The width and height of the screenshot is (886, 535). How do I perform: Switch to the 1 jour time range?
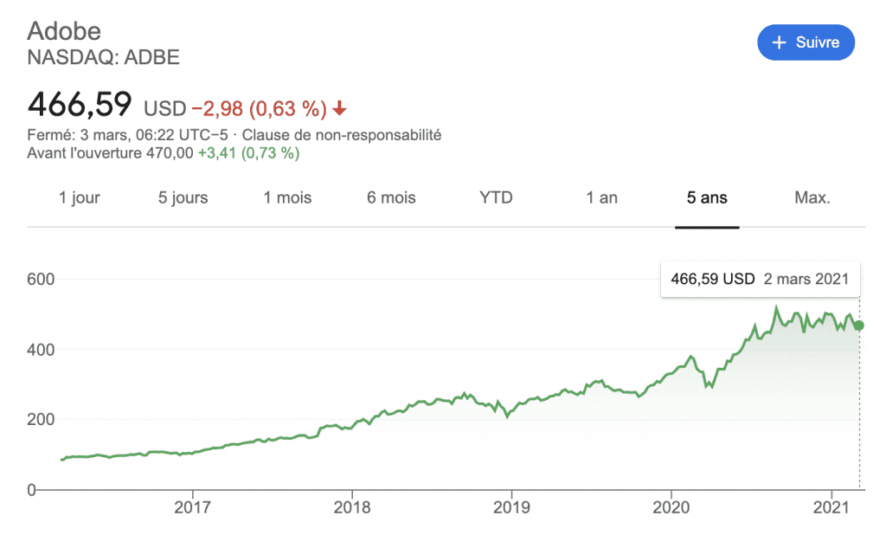[x=80, y=197]
